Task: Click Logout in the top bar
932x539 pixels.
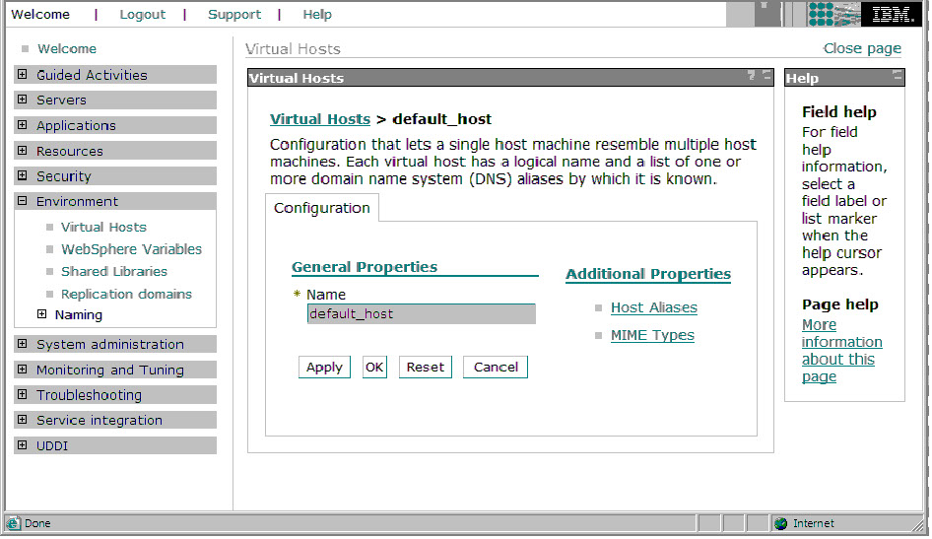Action: point(143,14)
